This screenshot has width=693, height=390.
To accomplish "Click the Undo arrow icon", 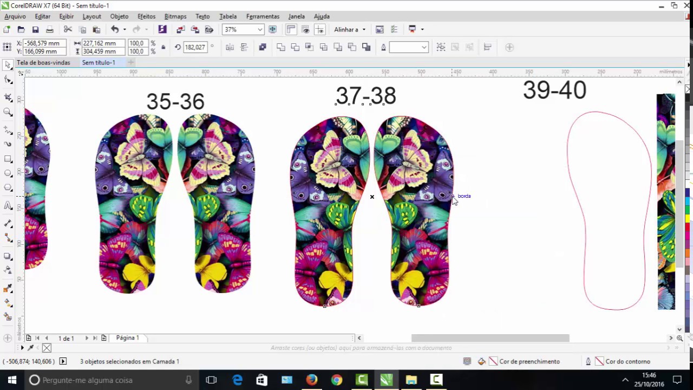I will pos(115,29).
